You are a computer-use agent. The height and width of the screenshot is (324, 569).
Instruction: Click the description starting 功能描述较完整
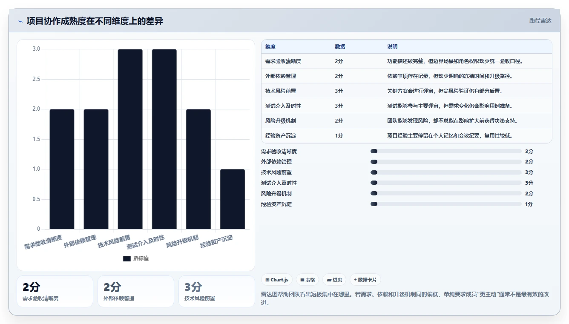[455, 61]
